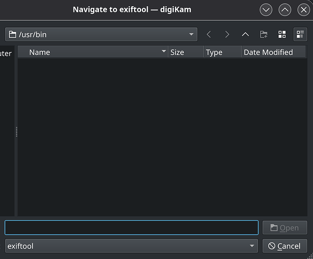Switch to detailed list view

pos(300,35)
